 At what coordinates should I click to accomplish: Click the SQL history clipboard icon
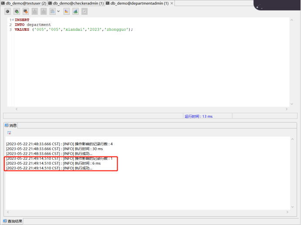(x=52, y=11)
